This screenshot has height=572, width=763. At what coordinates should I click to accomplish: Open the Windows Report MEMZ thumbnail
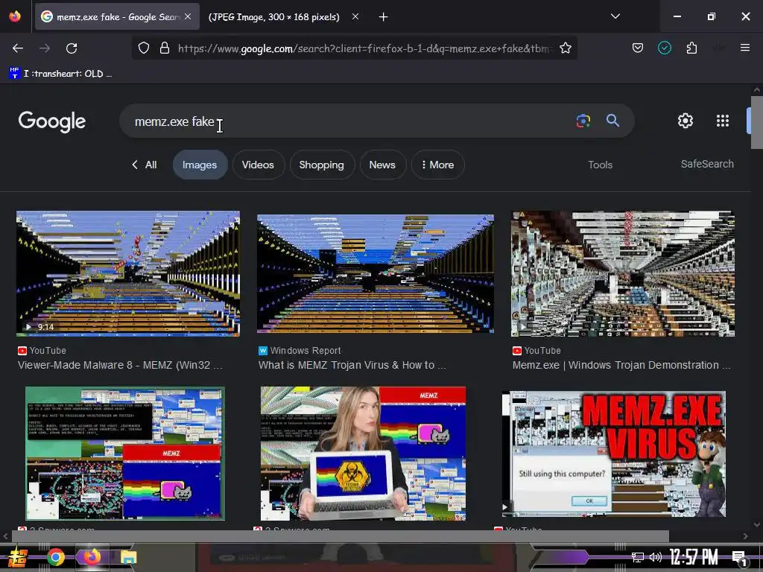click(376, 274)
